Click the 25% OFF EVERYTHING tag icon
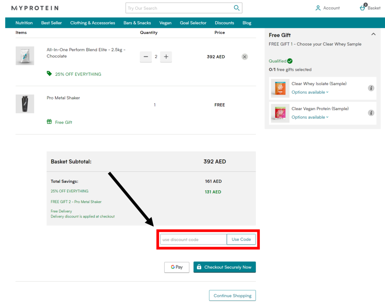This screenshot has height=305, width=385. [x=49, y=73]
